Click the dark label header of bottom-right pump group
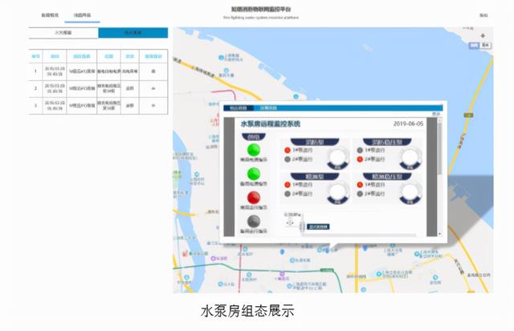 (387, 177)
